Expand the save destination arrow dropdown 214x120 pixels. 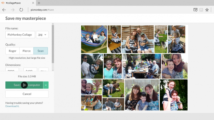(46, 85)
